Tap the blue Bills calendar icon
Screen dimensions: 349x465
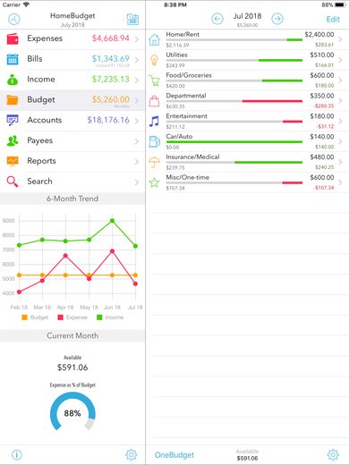click(x=13, y=59)
